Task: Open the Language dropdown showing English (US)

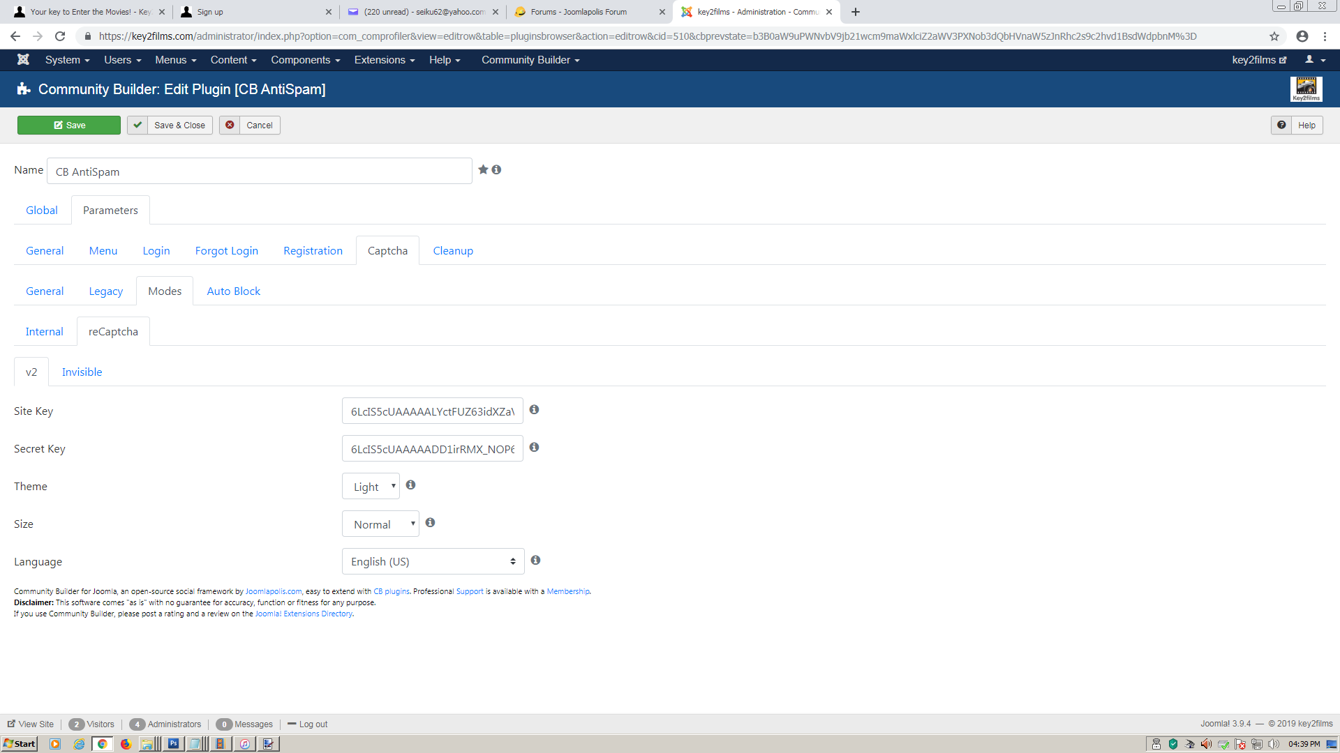Action: tap(433, 561)
